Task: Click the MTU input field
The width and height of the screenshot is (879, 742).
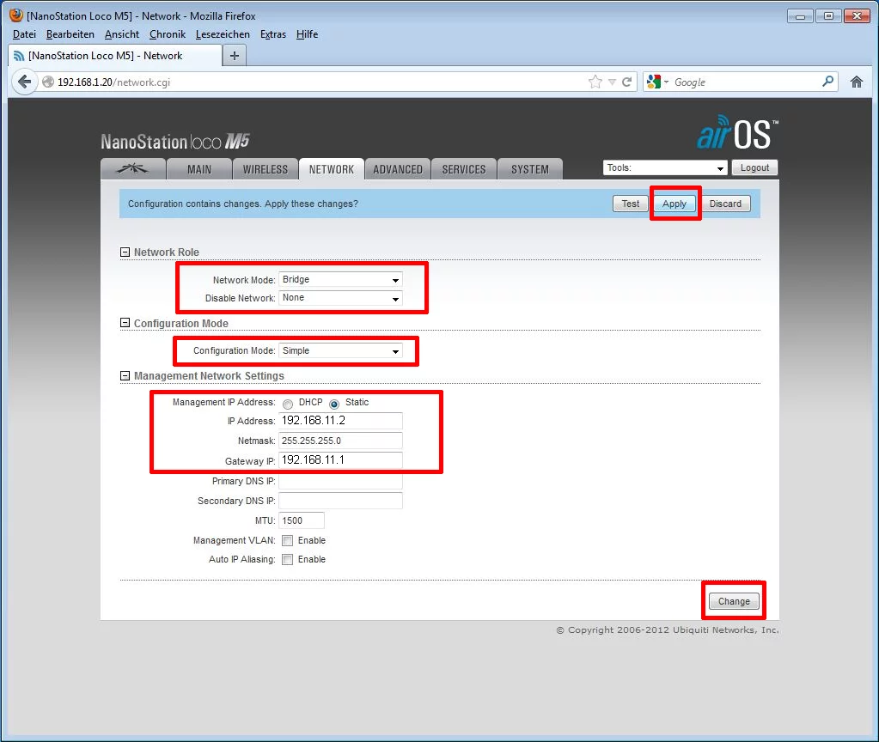Action: (x=301, y=520)
